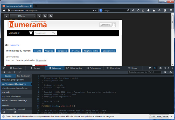Rotate the responsive view orientation
The image size is (175, 120).
(39, 16)
